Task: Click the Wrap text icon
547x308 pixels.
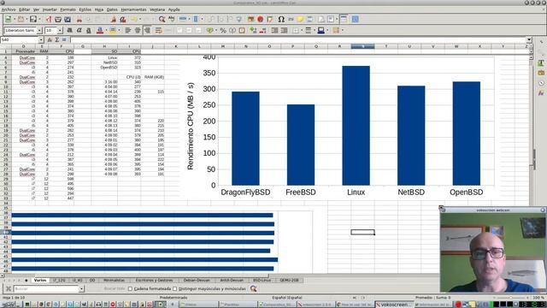Action: coord(158,31)
